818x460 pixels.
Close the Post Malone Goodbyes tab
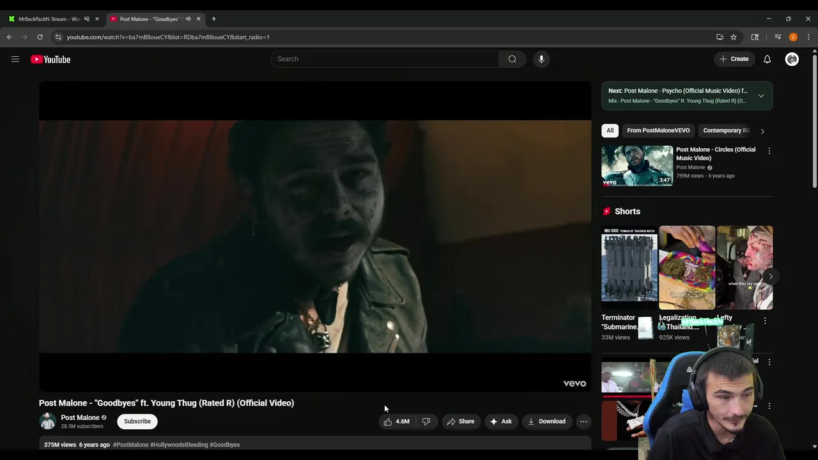(x=198, y=19)
